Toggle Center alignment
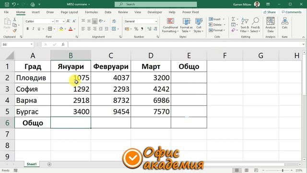 click(89, 29)
